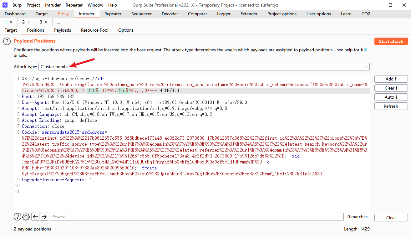Open the Options sub-tab

[126, 30]
